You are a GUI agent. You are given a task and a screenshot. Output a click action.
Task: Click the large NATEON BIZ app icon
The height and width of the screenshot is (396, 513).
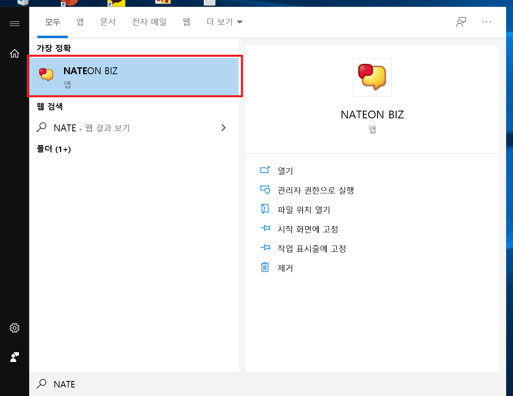click(372, 77)
